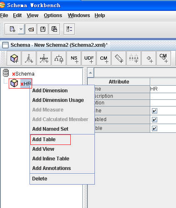Open the Windows menu
176x208 pixels.
(79, 15)
